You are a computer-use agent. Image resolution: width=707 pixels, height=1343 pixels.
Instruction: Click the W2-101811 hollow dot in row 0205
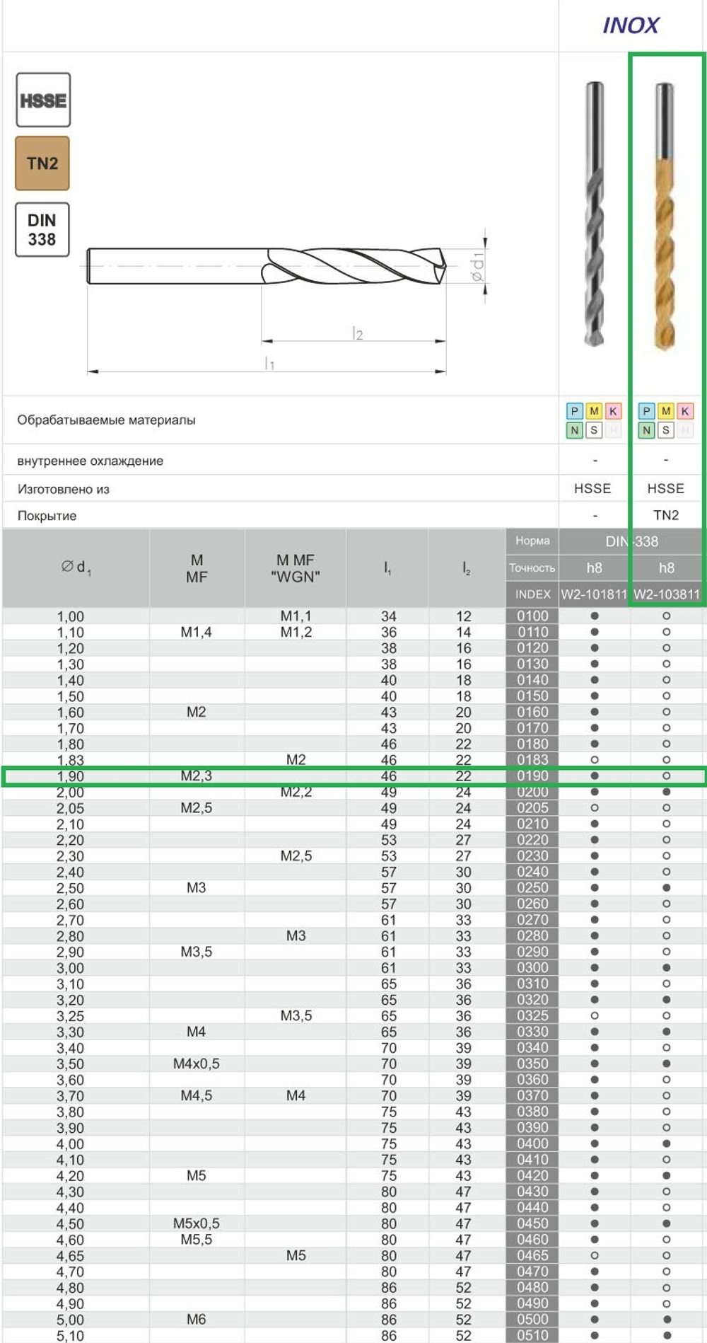[595, 808]
